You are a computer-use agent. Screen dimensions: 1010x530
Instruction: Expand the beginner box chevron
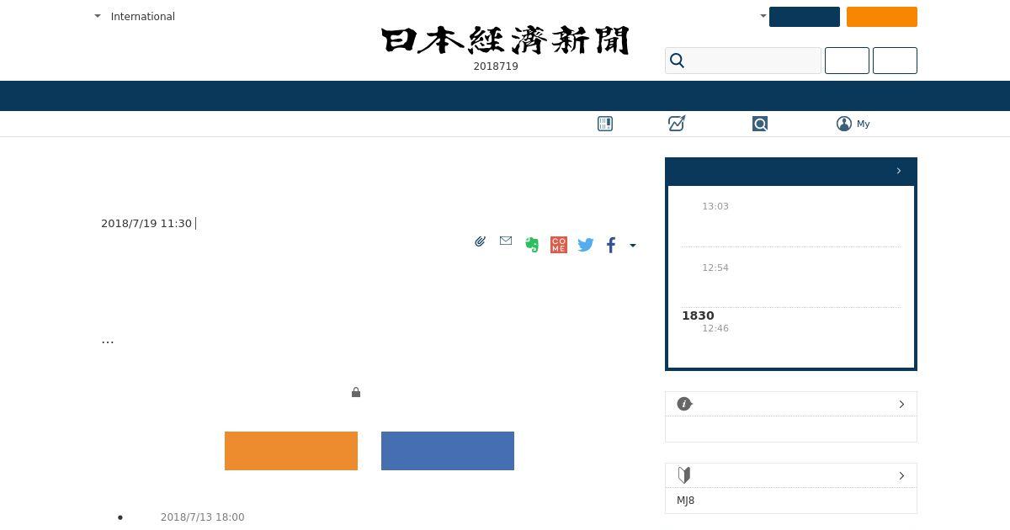(901, 475)
